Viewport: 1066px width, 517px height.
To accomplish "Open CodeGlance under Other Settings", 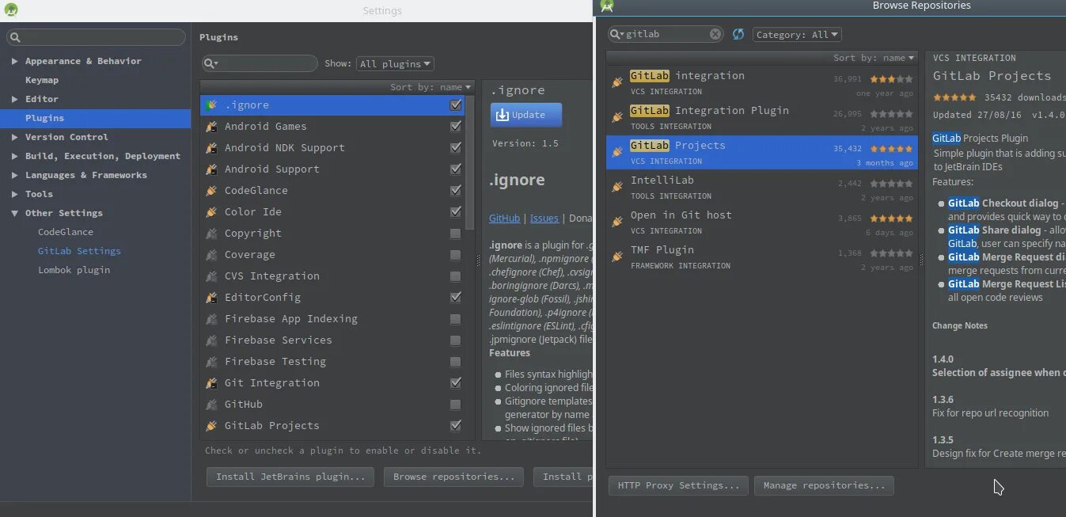I will pos(66,232).
